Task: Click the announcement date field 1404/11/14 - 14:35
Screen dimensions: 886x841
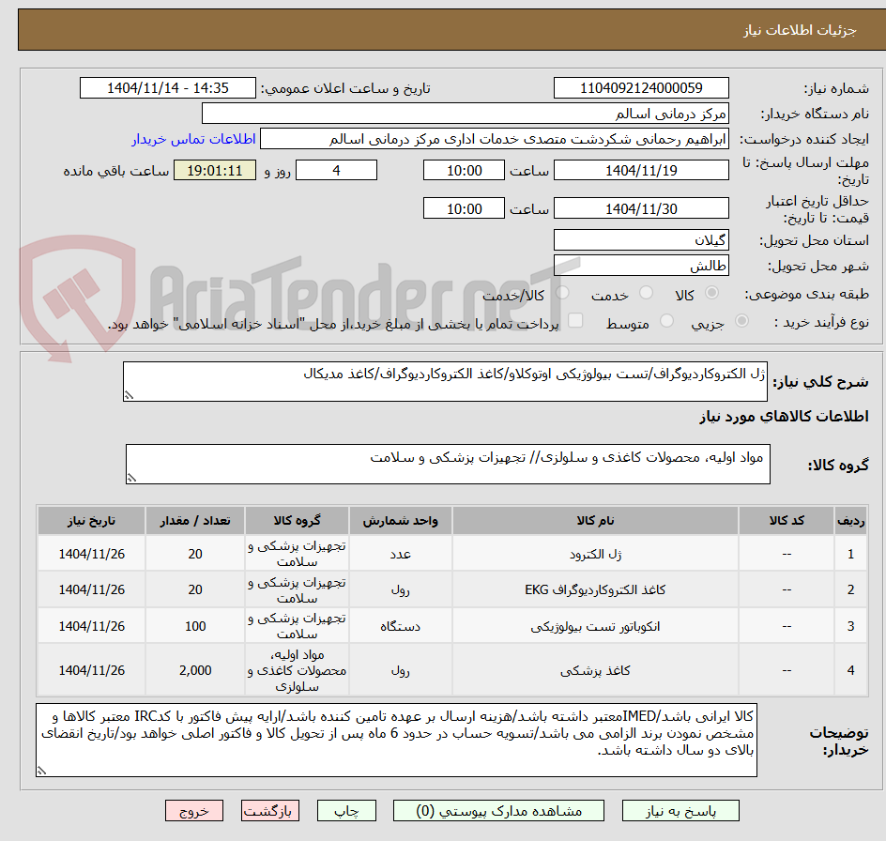Action: coord(168,88)
